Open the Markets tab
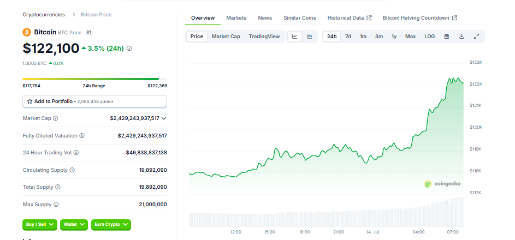This screenshot has height=240, width=515. coord(236,17)
